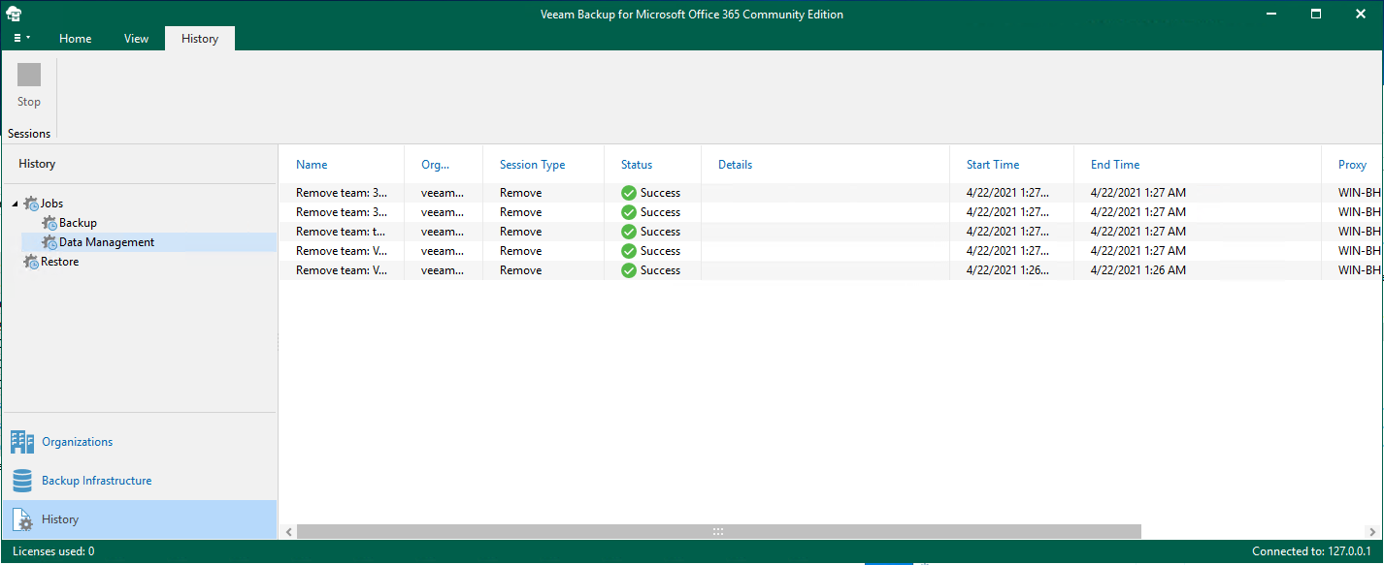Switch to the View ribbon tab
1384x565 pixels.
(136, 39)
